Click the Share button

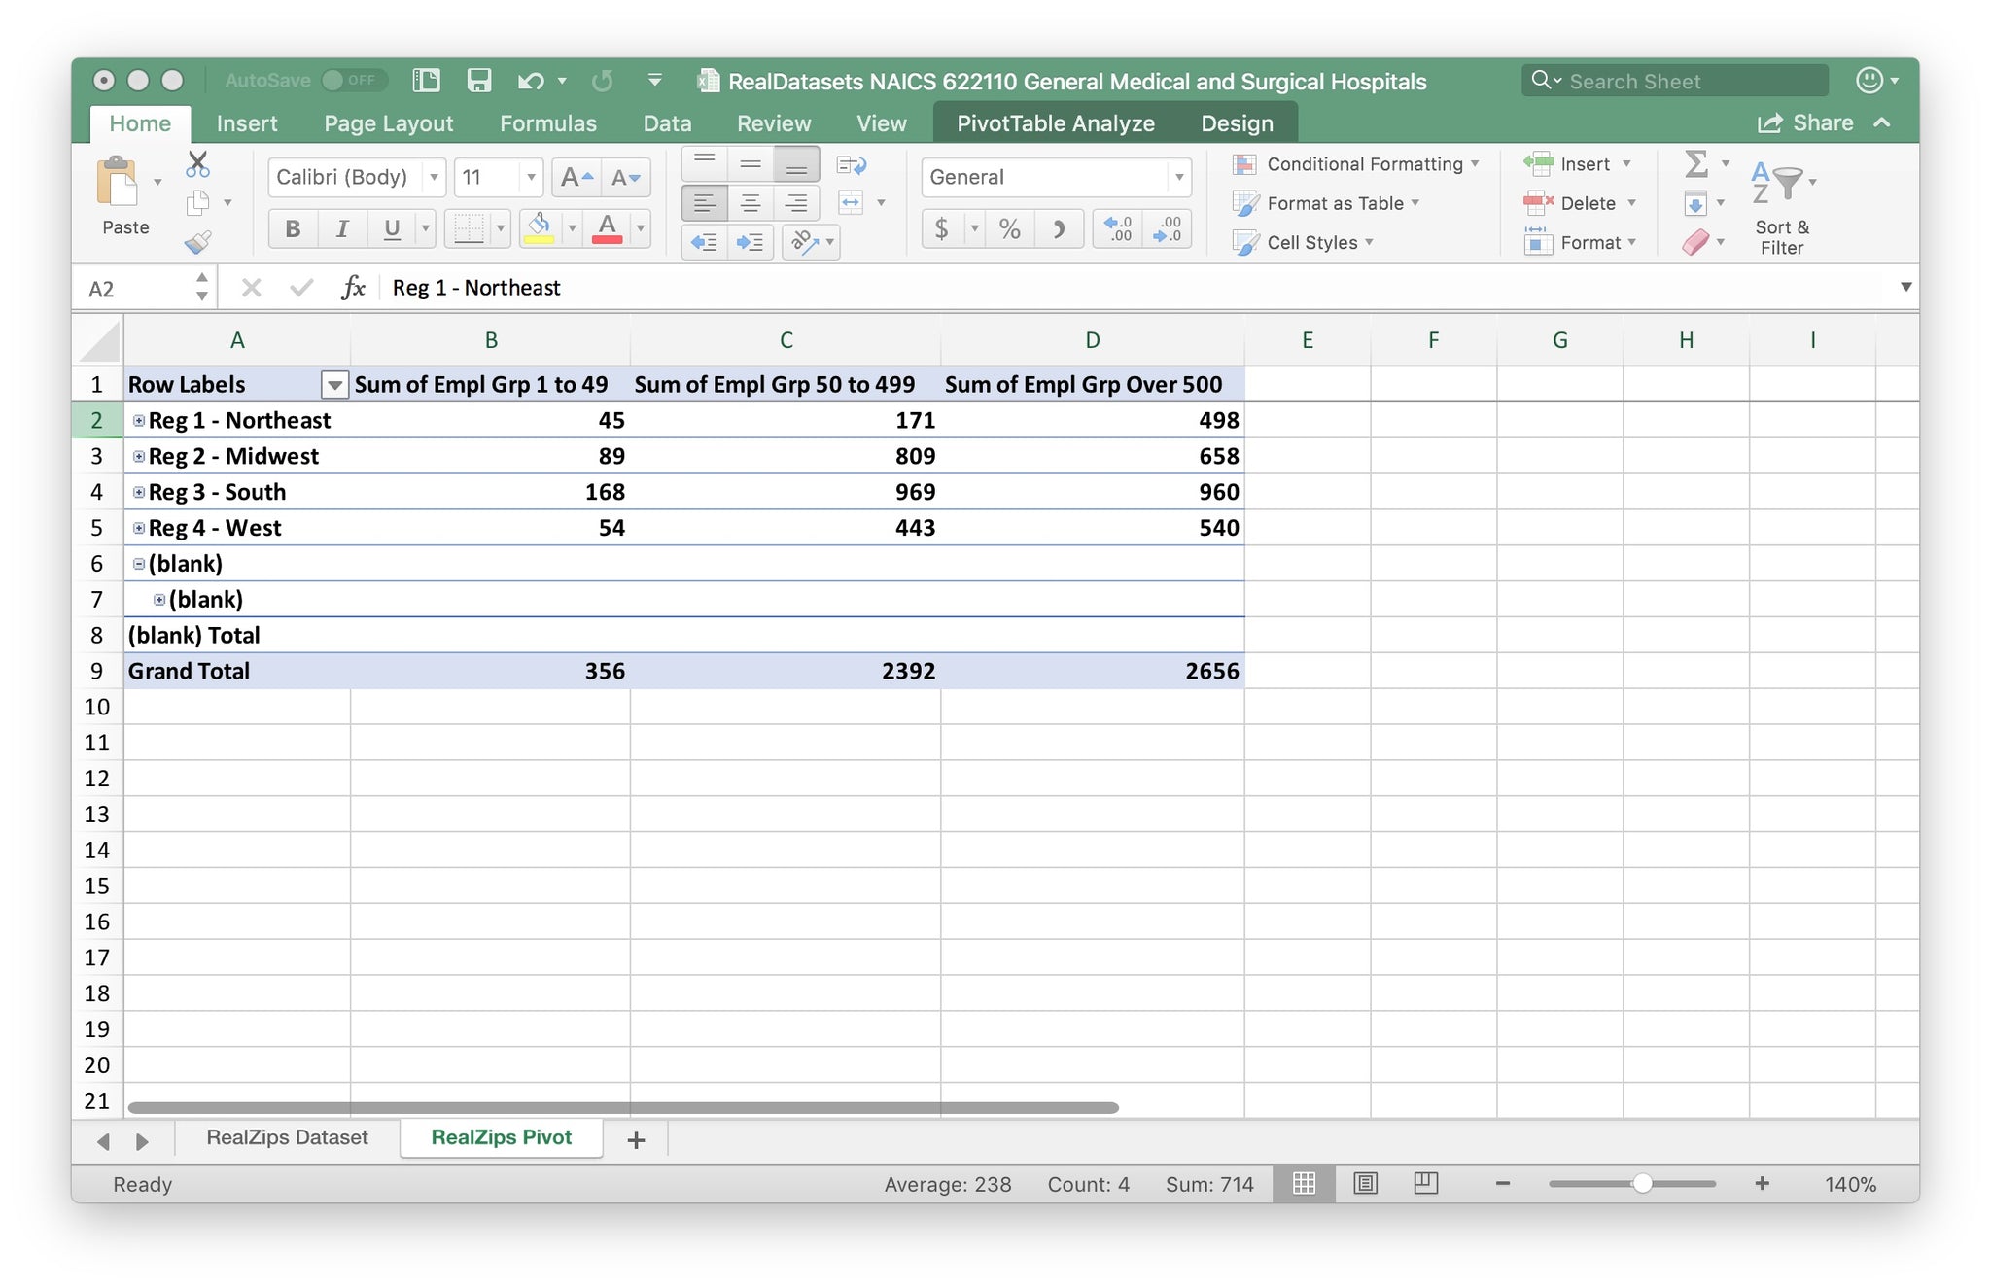(x=1806, y=123)
